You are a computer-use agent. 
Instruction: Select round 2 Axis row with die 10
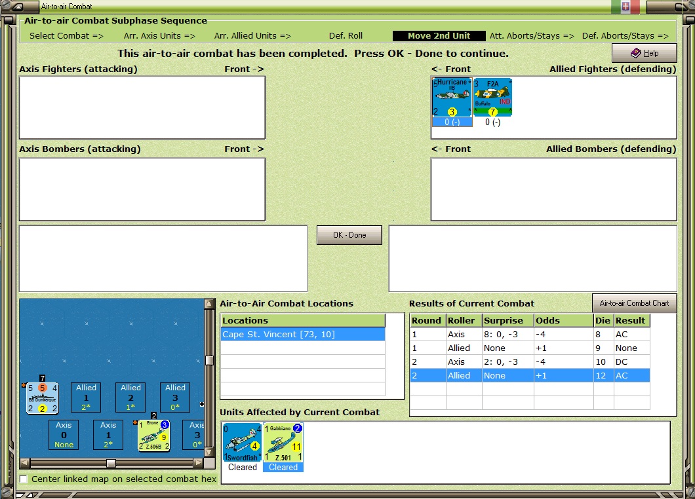(x=530, y=361)
